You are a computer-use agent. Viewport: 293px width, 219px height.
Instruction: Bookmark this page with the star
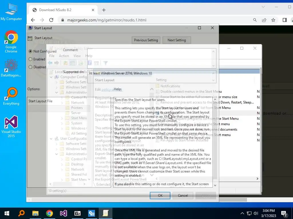click(273, 20)
